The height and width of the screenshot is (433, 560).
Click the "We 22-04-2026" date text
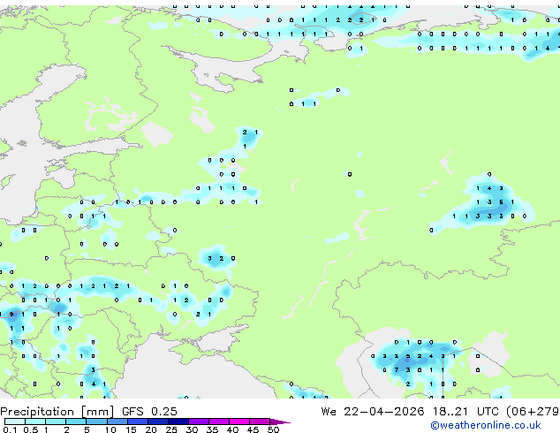pos(372,412)
